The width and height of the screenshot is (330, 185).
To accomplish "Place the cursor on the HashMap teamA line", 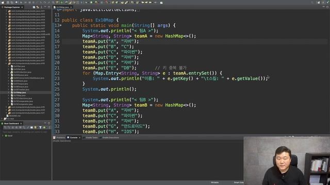I will point(139,36).
